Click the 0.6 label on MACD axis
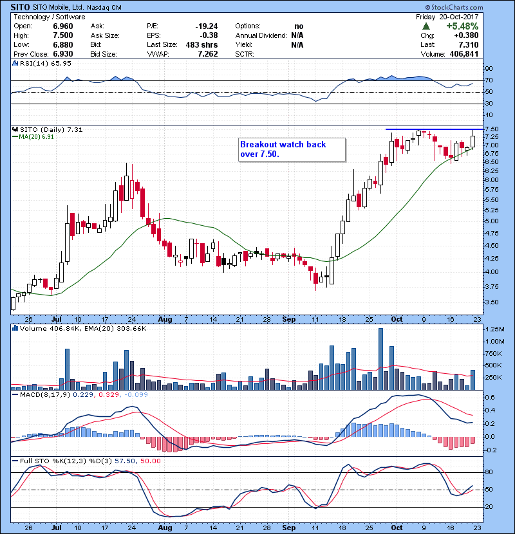The width and height of the screenshot is (515, 534). click(x=490, y=398)
